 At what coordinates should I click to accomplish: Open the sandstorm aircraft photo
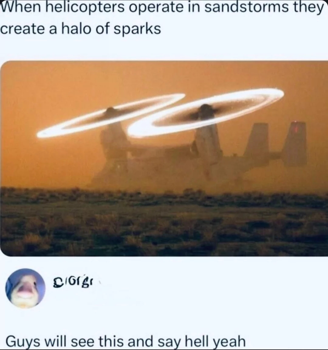coord(164,158)
